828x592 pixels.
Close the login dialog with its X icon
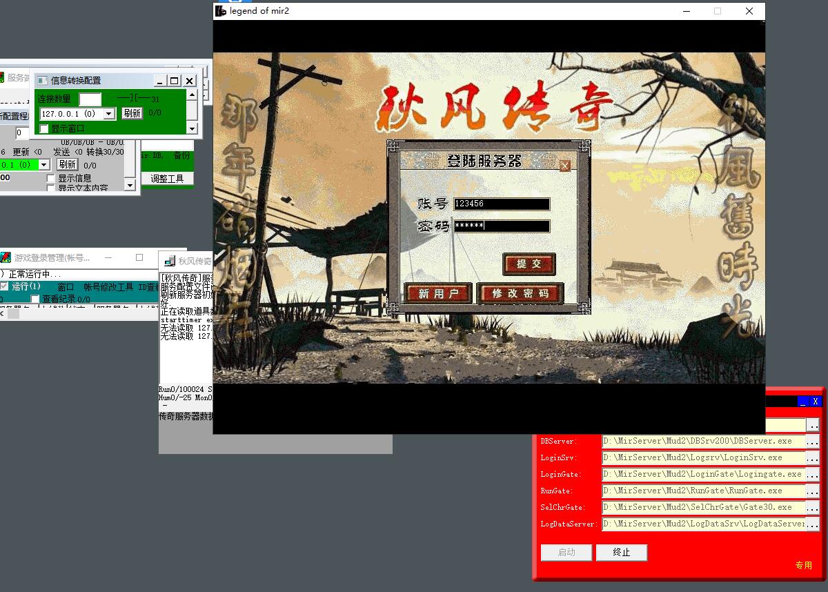point(565,166)
